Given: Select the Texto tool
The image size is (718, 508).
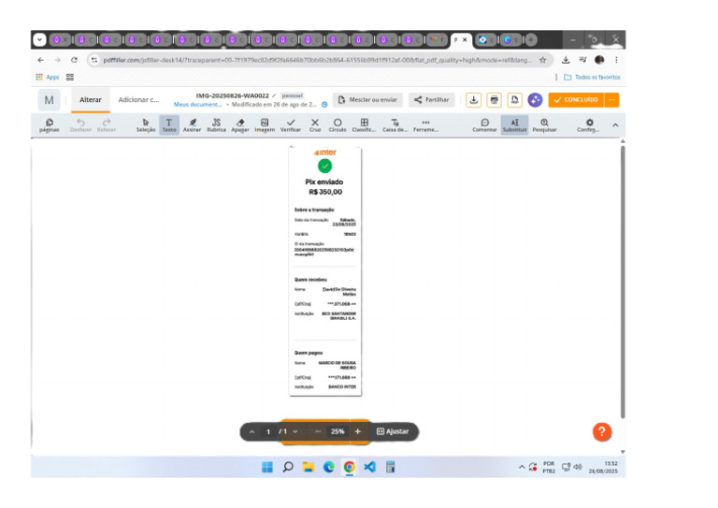Looking at the screenshot, I should coord(169,125).
